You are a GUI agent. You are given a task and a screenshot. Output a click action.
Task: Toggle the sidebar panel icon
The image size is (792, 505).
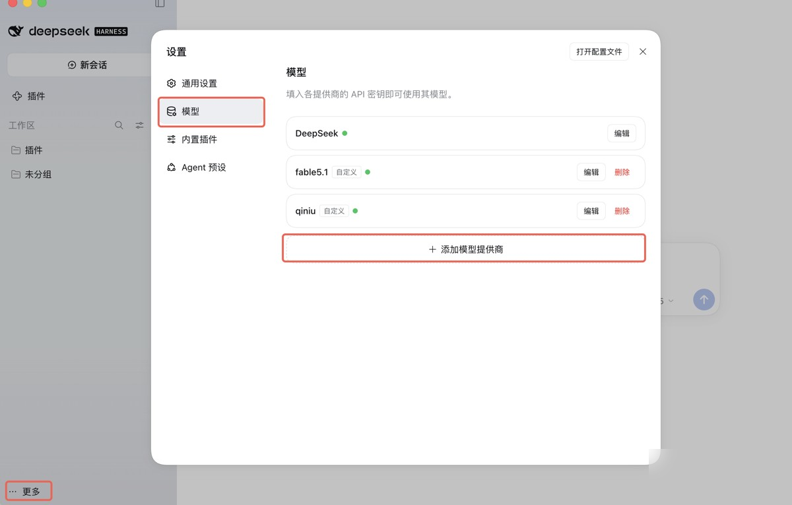[160, 3]
